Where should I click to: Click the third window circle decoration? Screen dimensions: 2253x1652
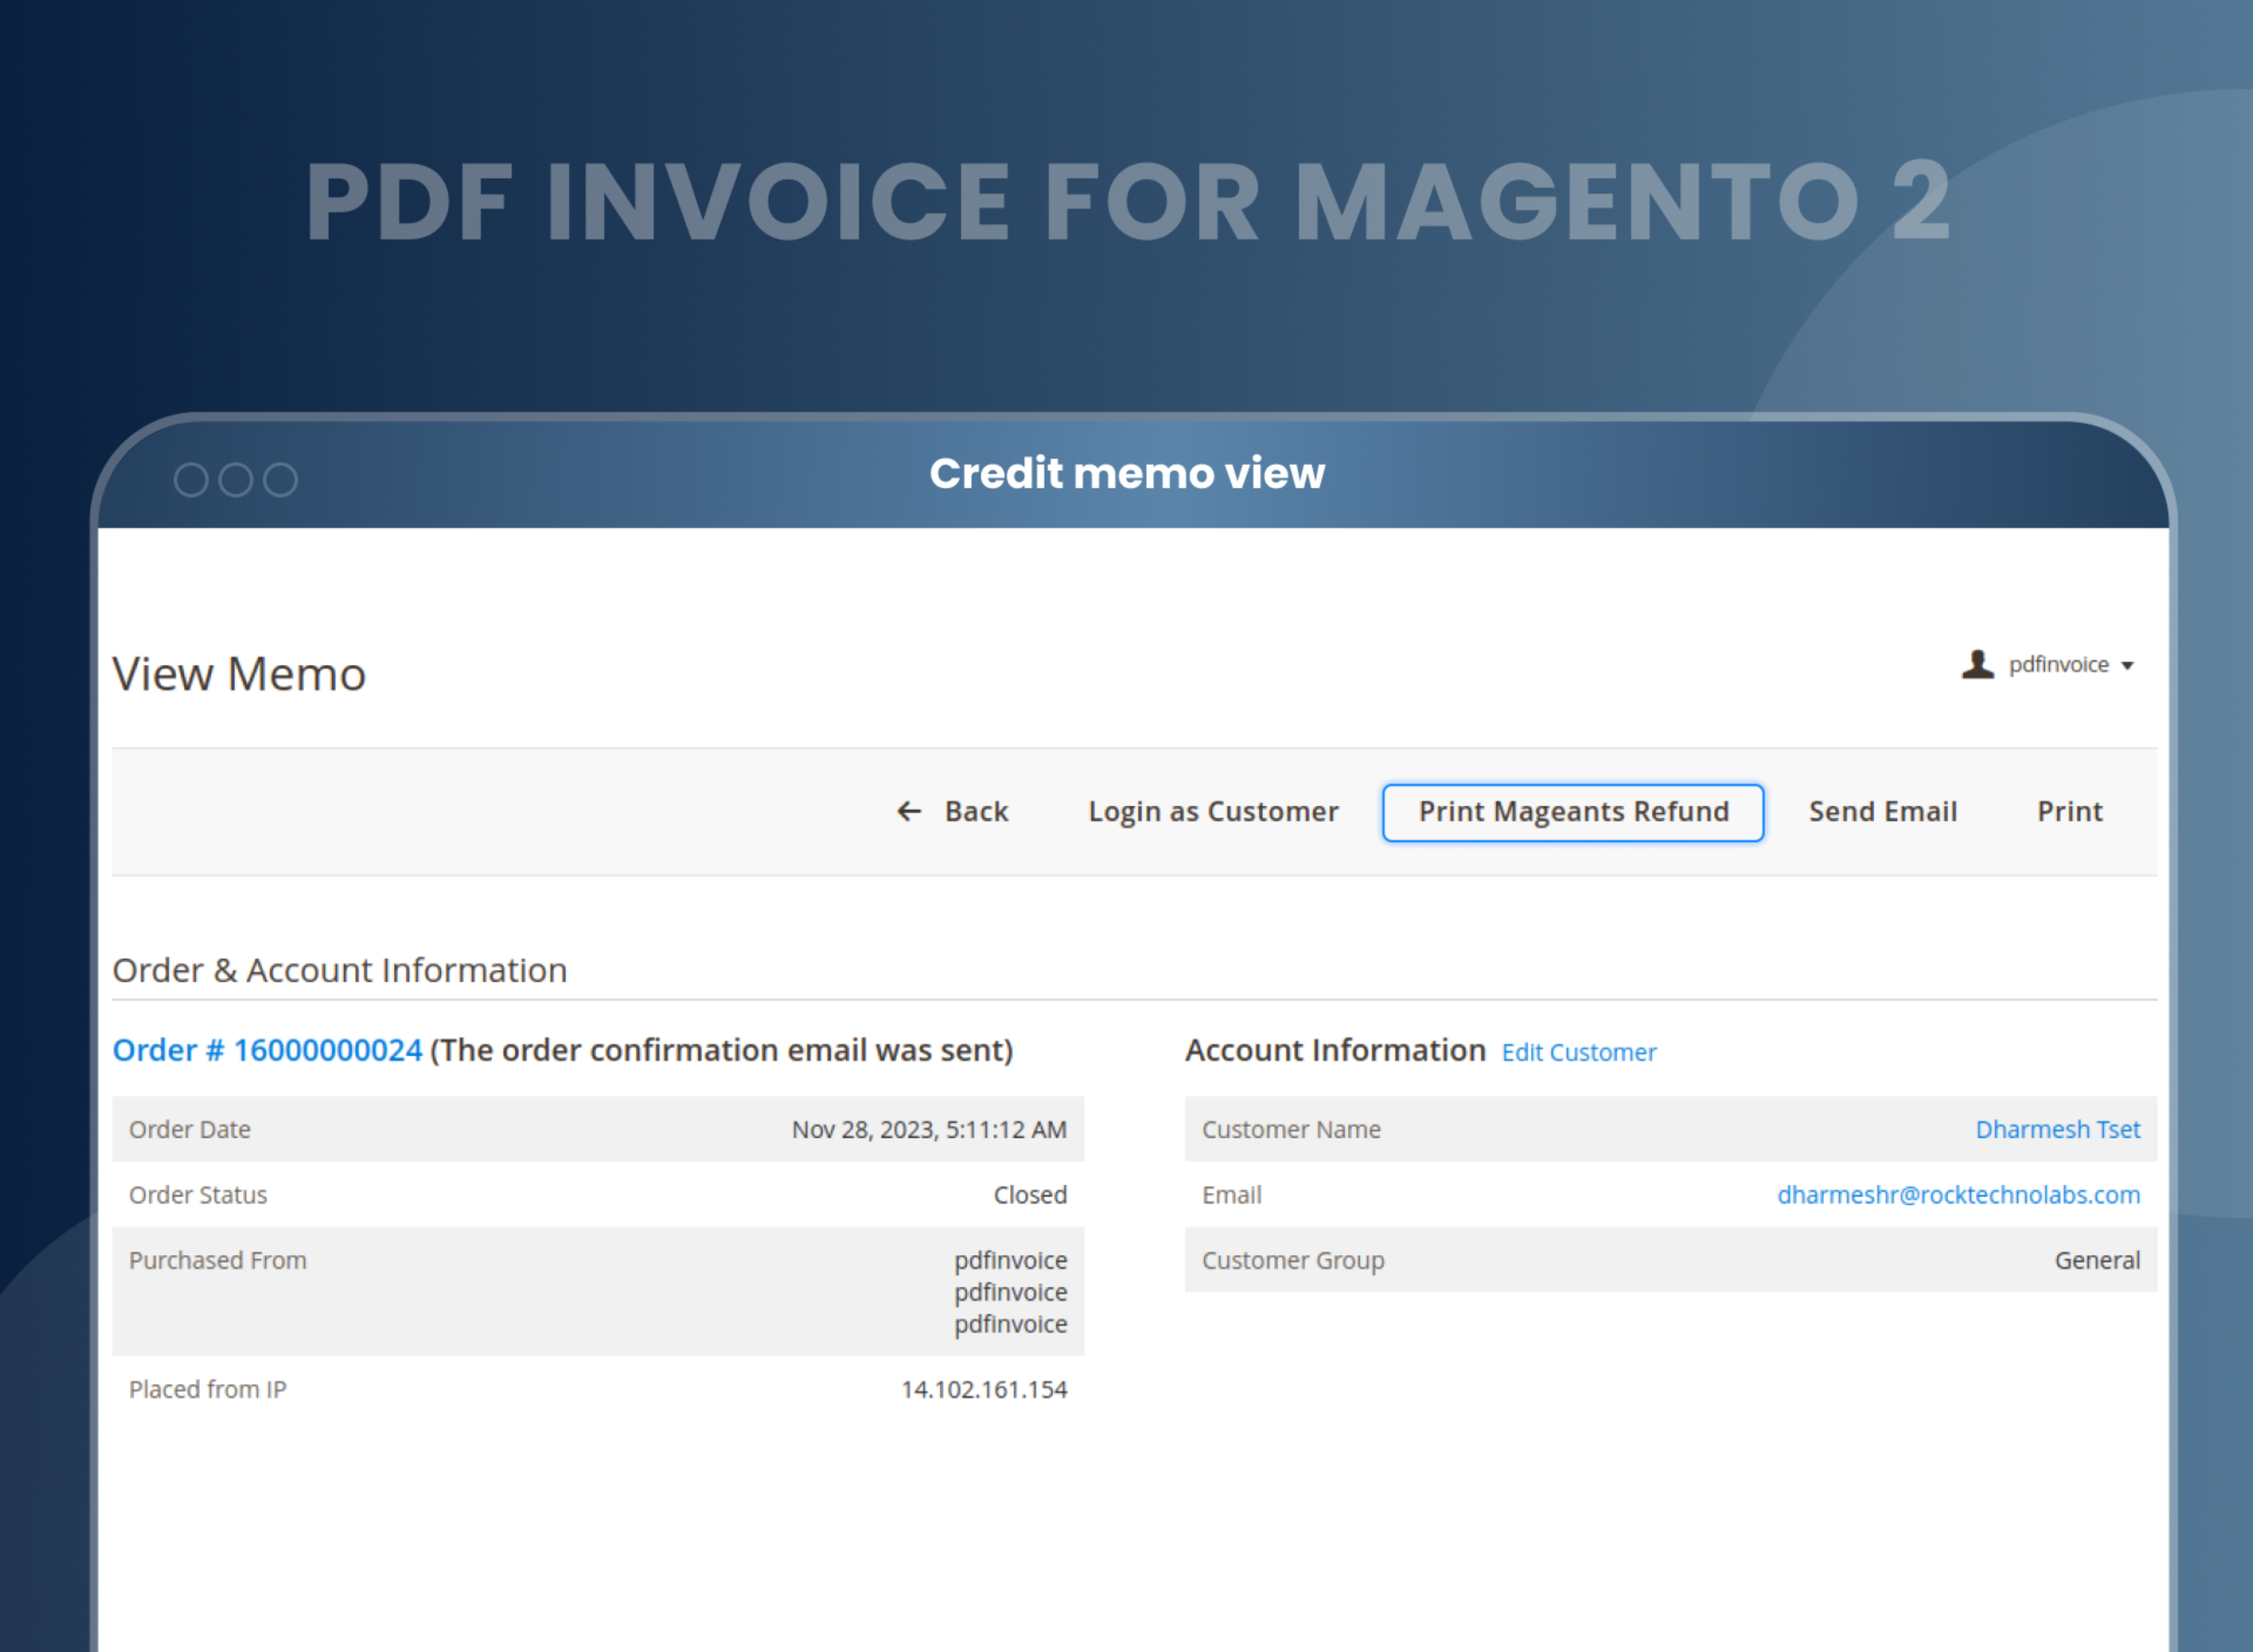point(280,480)
